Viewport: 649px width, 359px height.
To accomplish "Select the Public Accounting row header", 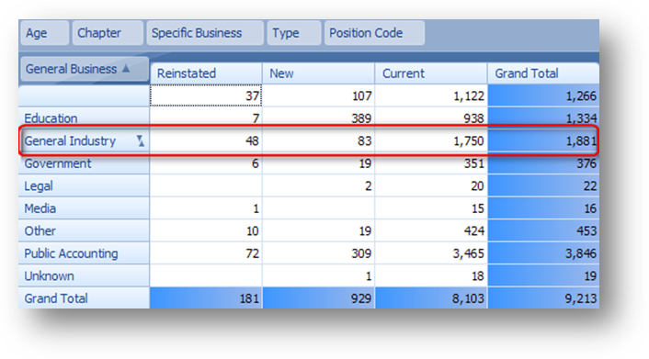I will (84, 253).
